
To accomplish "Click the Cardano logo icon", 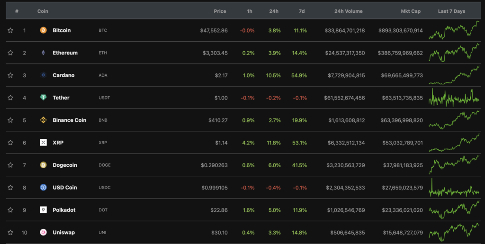I will (x=43, y=75).
